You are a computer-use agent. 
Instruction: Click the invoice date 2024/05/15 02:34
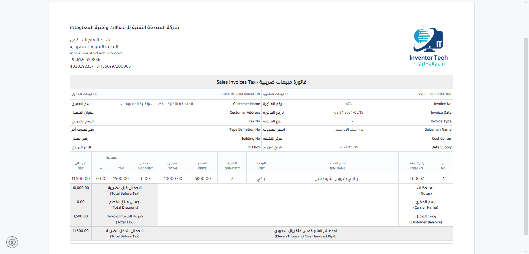click(349, 113)
